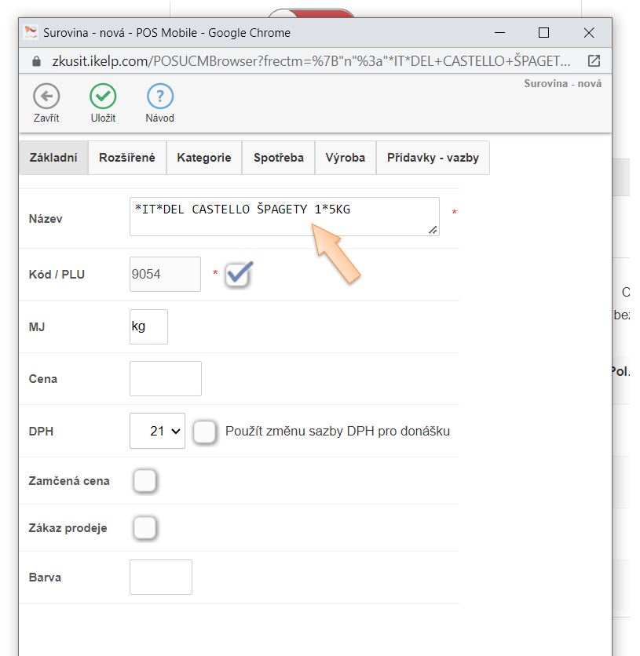
Task: Click the Zavřít back arrow icon
Action: tap(46, 97)
